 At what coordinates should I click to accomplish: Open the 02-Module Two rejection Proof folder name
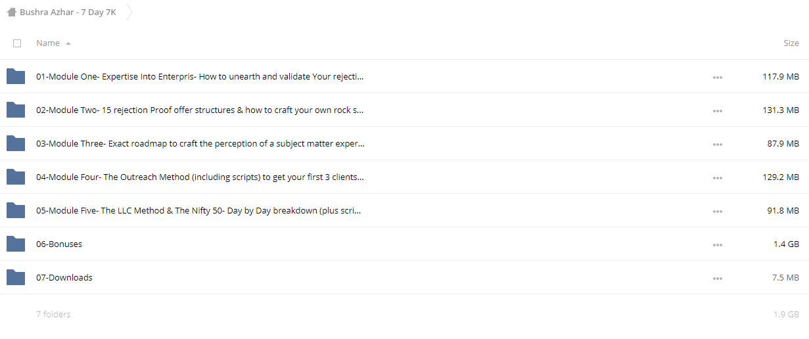(x=200, y=110)
